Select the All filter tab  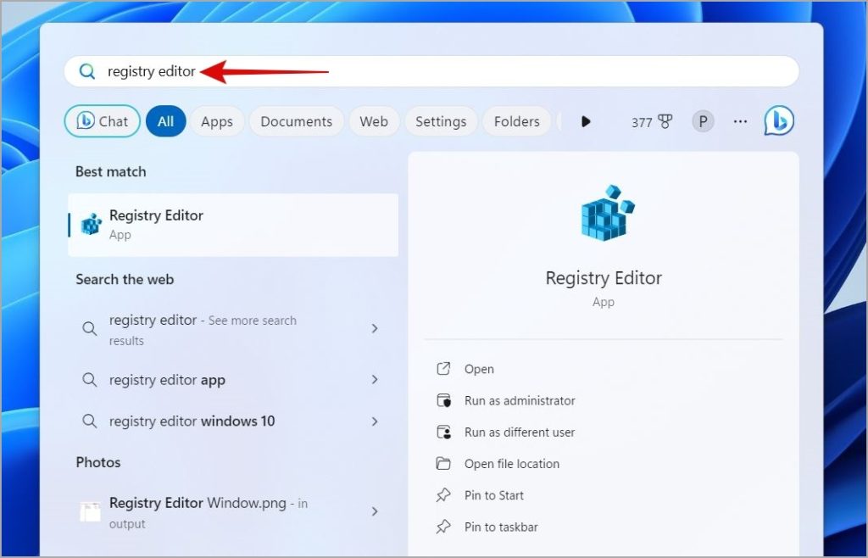(165, 121)
